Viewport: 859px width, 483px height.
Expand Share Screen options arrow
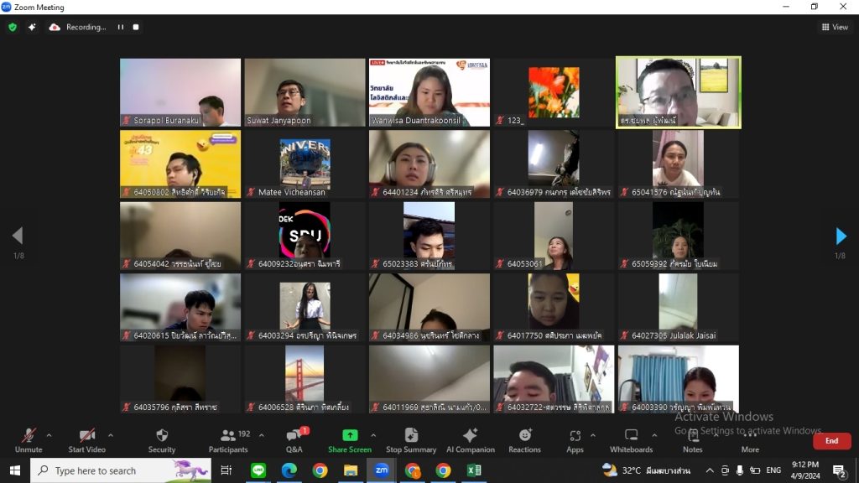point(373,435)
